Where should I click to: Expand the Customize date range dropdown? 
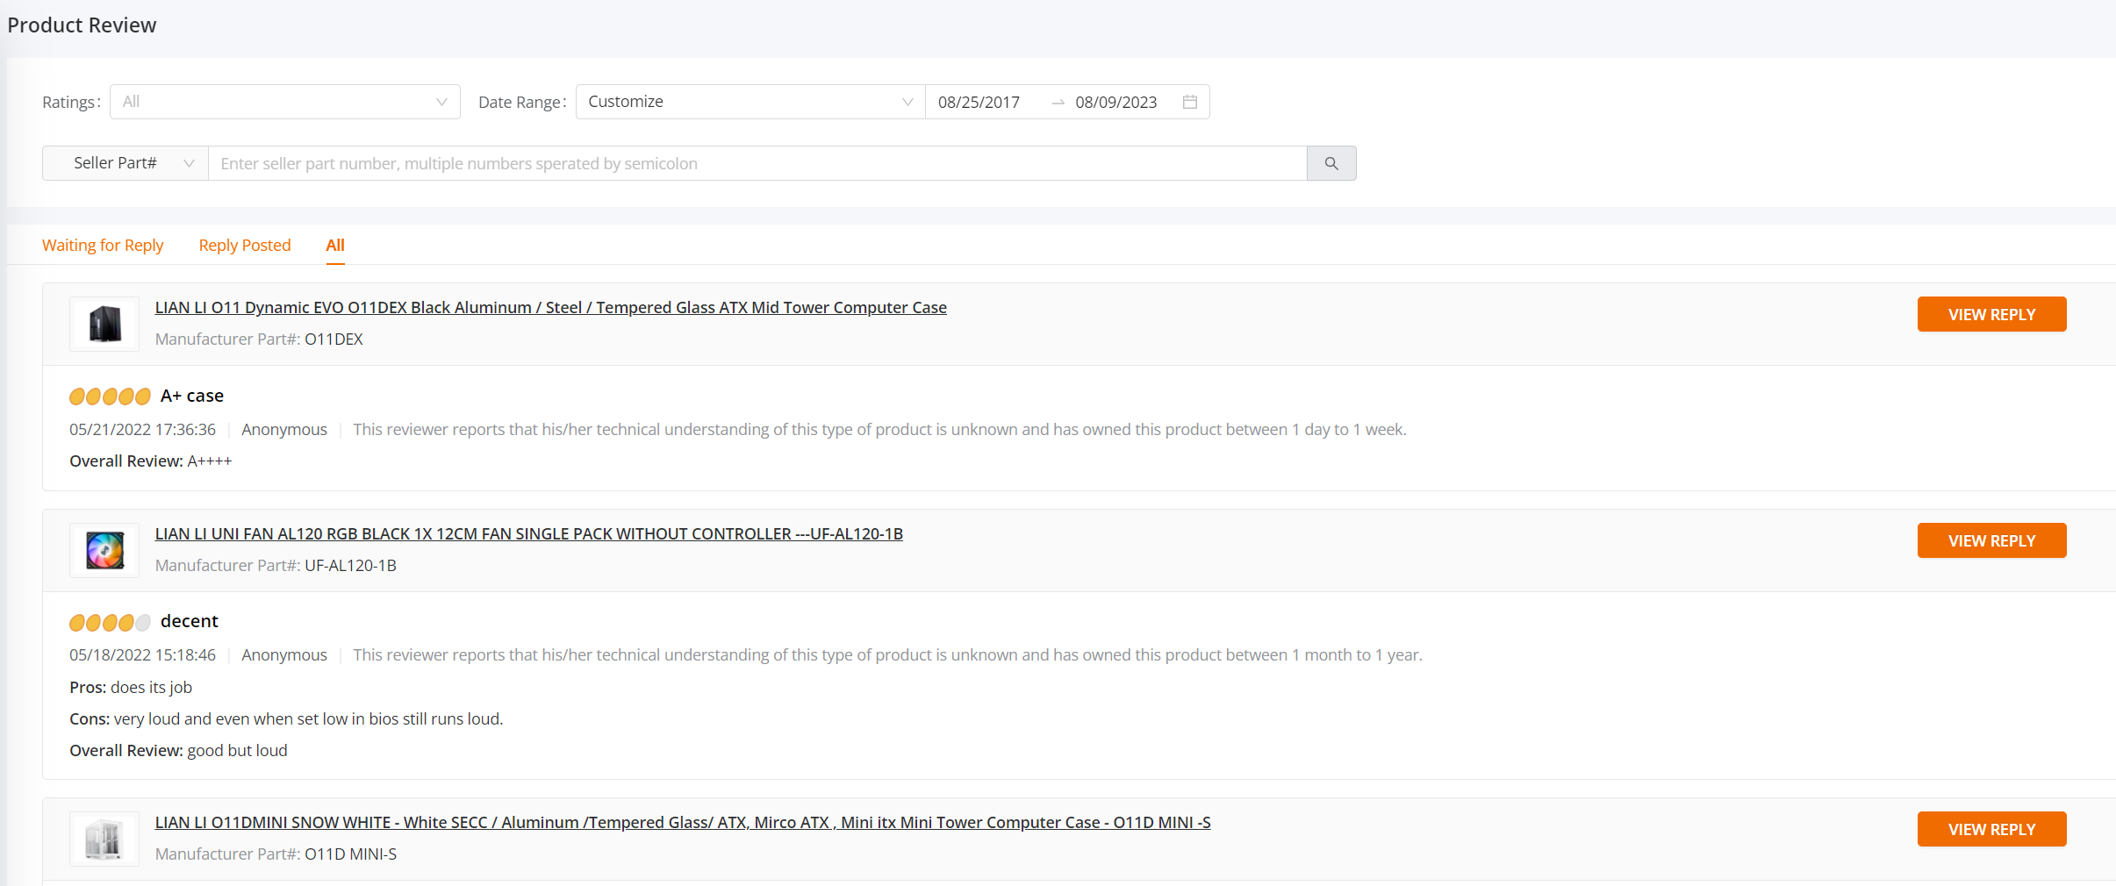(x=750, y=102)
